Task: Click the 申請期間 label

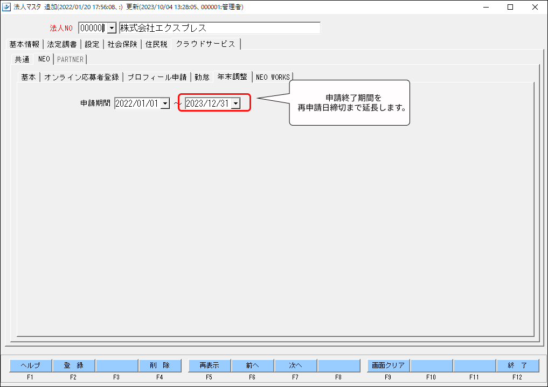Action: point(95,103)
